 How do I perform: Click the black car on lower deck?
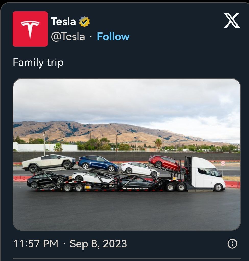coord(48,180)
